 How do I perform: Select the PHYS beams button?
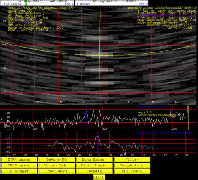pos(19,165)
